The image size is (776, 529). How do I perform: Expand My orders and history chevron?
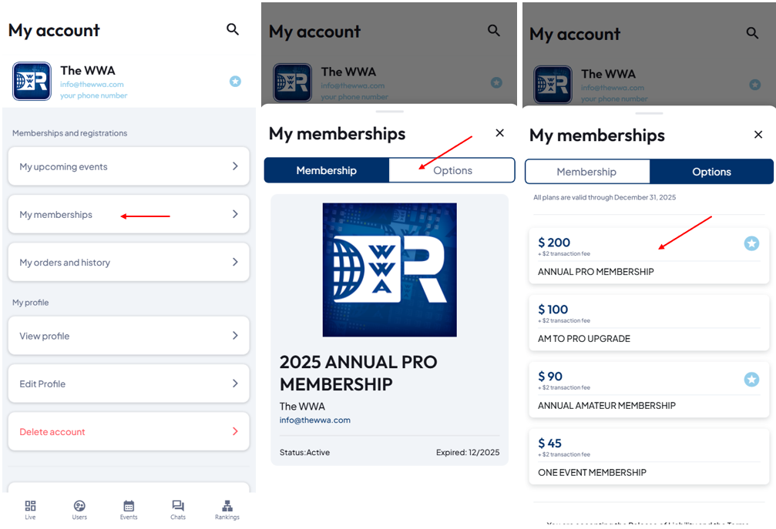pyautogui.click(x=235, y=262)
